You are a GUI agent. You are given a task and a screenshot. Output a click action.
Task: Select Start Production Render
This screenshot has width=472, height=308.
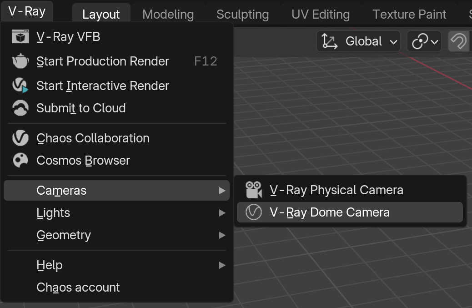pyautogui.click(x=116, y=61)
